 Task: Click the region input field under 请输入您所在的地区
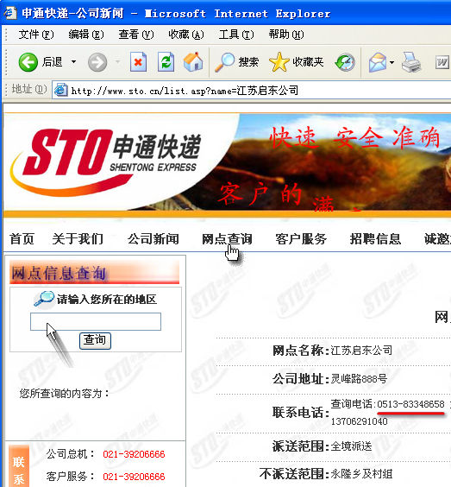pyautogui.click(x=96, y=321)
